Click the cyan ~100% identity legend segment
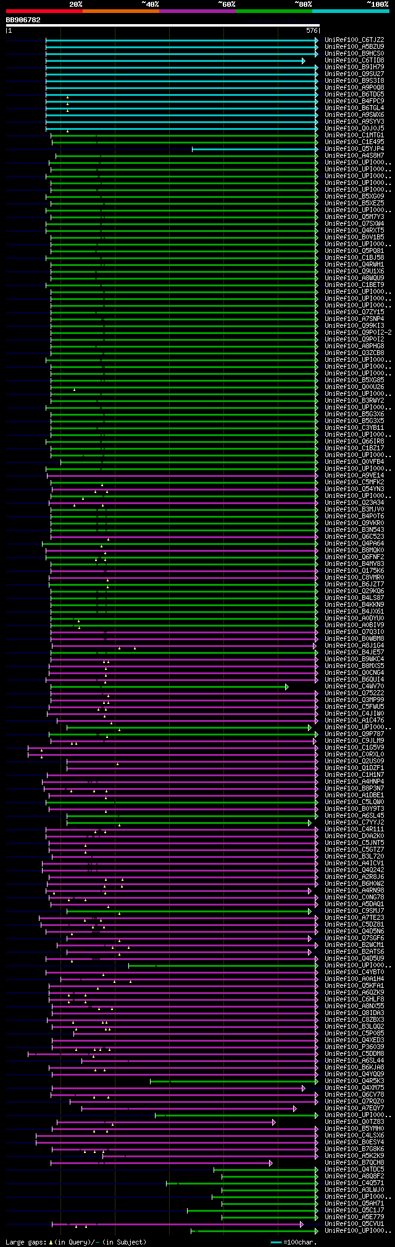Screen dimensions: 395x1247 351,11
